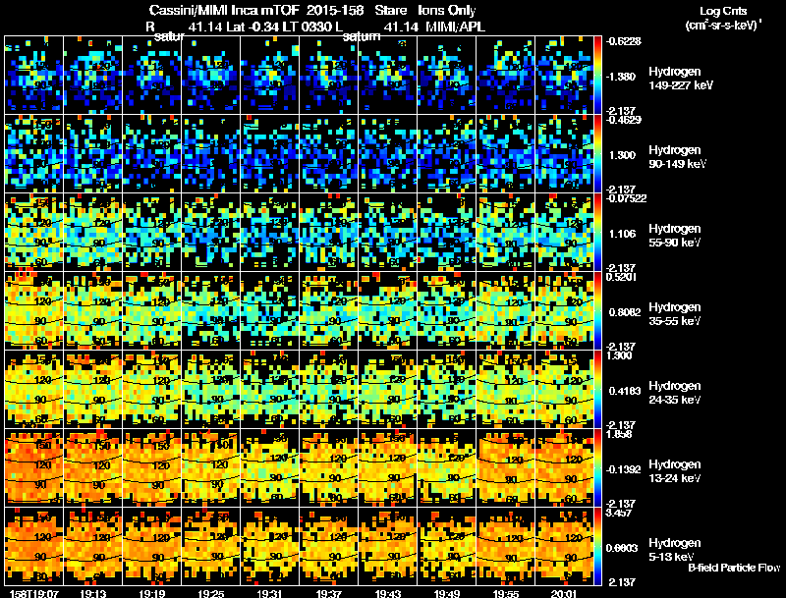This screenshot has width=786, height=598.
Task: Open the 24-35 keV image panel at 19:25
Action: click(x=211, y=390)
